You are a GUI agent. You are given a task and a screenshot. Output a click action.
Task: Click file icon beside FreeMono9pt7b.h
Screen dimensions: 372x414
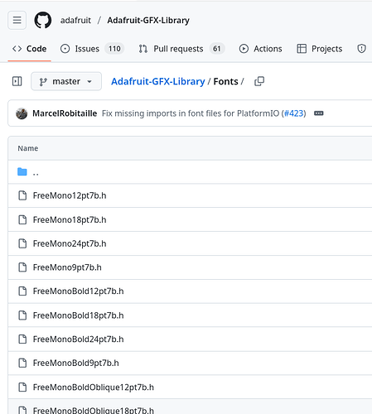point(22,267)
